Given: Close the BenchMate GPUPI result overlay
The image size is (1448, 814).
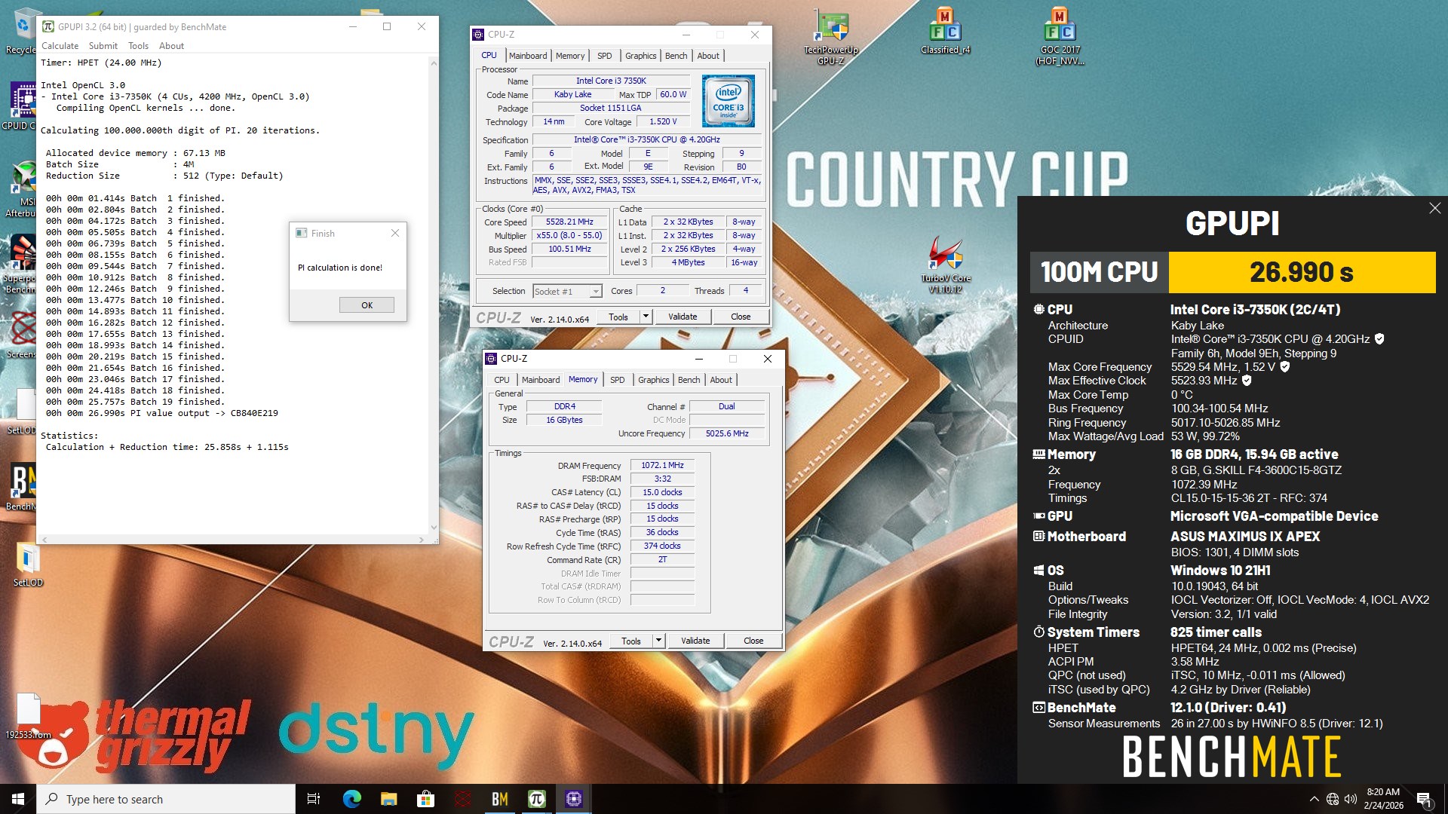Looking at the screenshot, I should click(1434, 208).
